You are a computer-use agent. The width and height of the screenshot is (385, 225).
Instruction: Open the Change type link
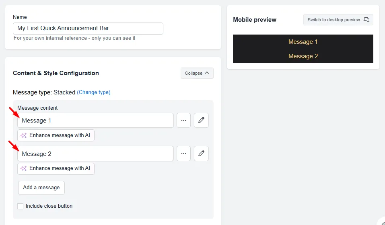click(94, 92)
